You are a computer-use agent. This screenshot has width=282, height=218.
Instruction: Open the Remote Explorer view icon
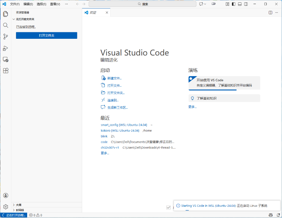coord(5,59)
